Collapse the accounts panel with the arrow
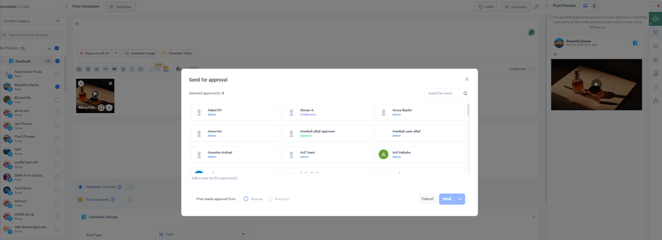The image size is (662, 240). pos(66,7)
